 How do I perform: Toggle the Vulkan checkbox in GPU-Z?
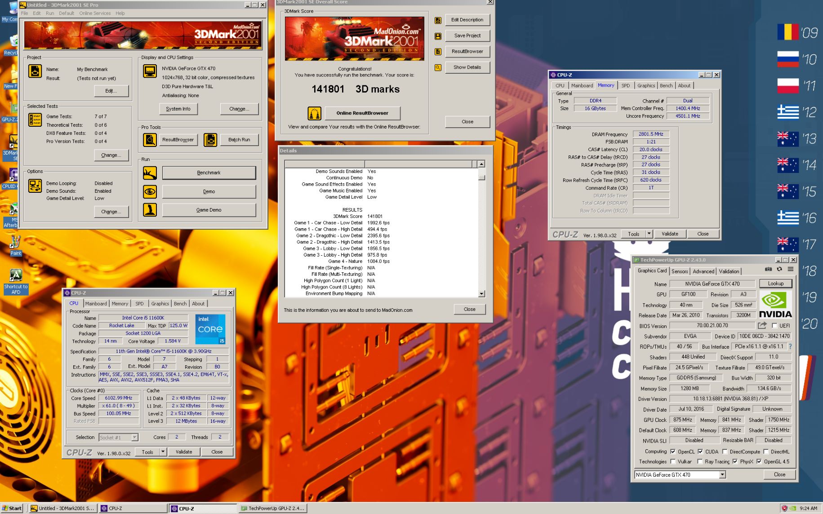click(x=673, y=461)
